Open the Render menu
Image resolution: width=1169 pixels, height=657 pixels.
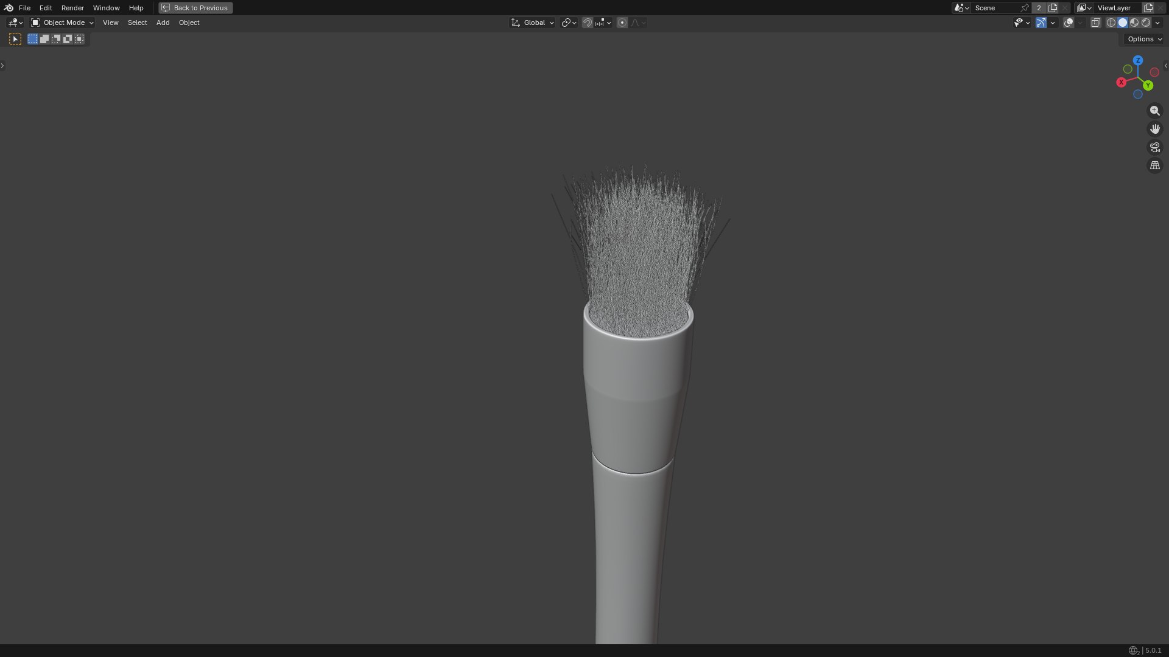pyautogui.click(x=72, y=8)
